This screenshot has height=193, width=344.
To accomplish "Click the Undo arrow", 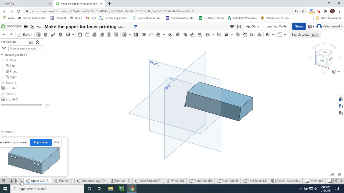I will (4, 35).
